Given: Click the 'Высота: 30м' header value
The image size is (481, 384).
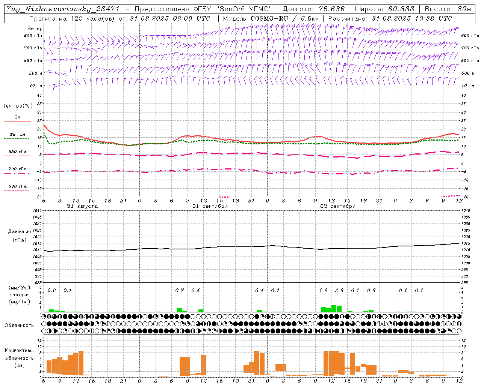Looking at the screenshot, I should click(x=448, y=9).
